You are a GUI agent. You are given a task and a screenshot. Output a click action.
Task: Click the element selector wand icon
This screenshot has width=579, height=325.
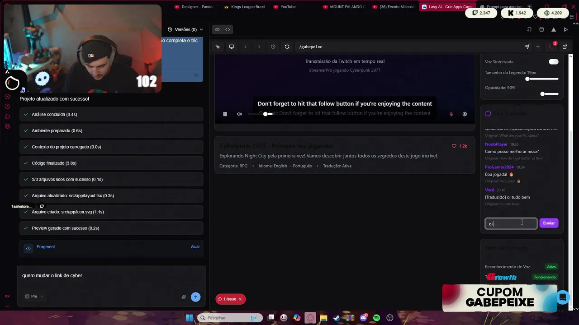pos(218,46)
